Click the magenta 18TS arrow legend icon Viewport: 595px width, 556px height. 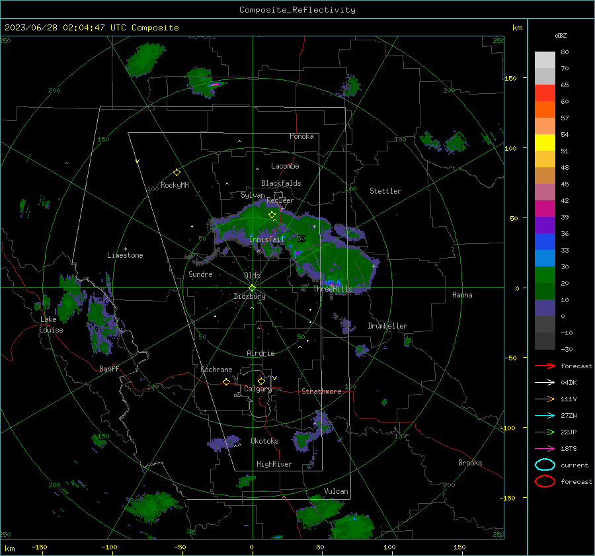coord(545,449)
